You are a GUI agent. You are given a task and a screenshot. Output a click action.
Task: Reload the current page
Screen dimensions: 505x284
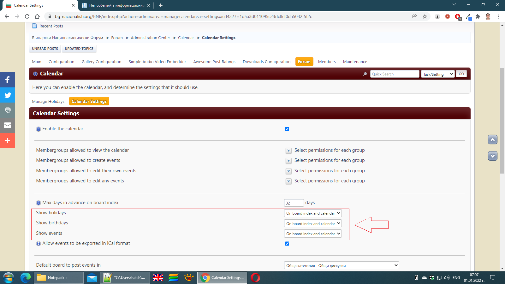27,16
